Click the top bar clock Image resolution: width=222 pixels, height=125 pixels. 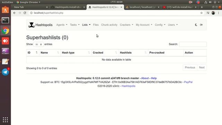[x=117, y=2]
